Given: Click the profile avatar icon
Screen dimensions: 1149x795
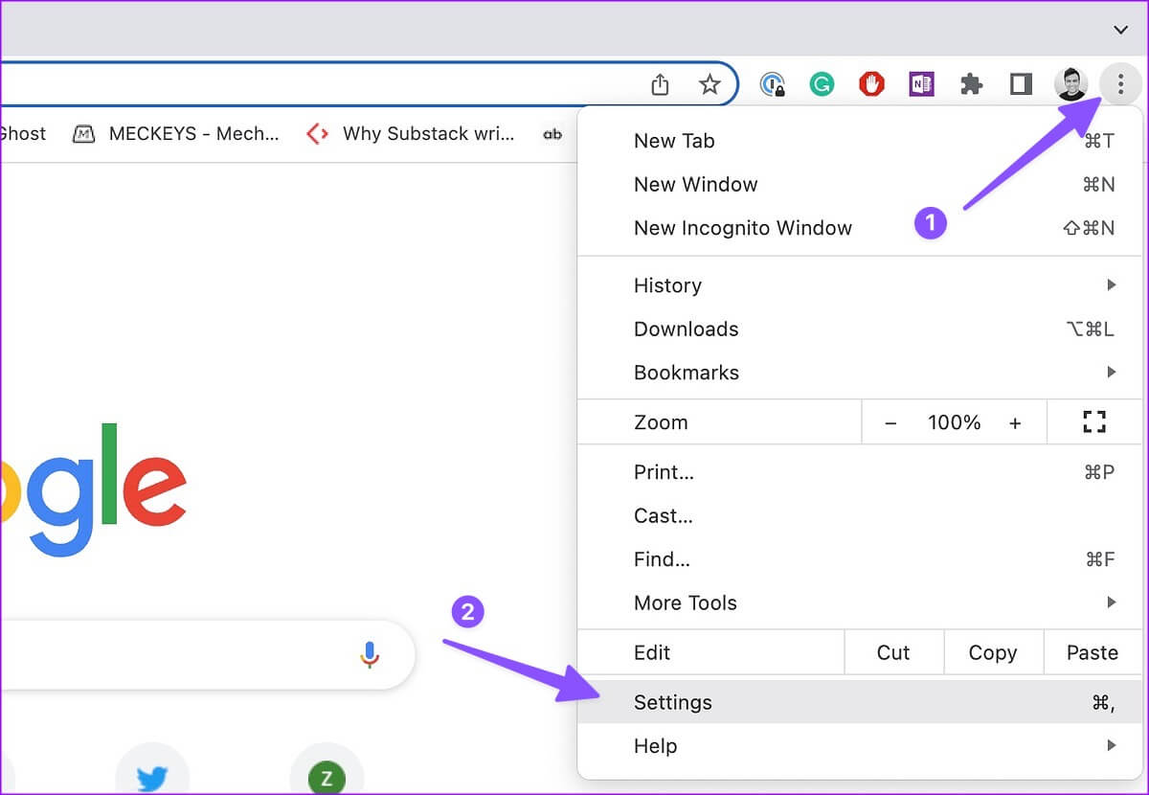Looking at the screenshot, I should tap(1071, 85).
